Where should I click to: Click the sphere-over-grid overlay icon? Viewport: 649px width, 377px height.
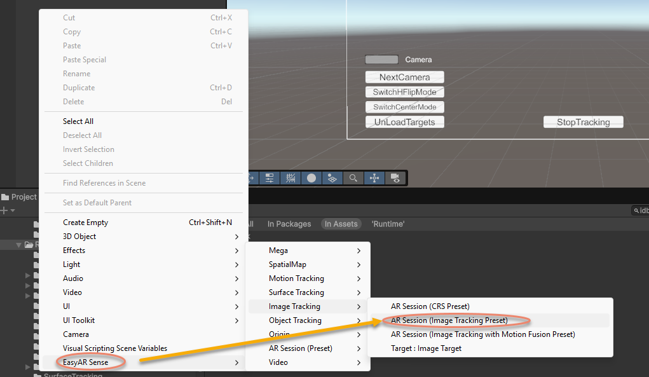pyautogui.click(x=332, y=178)
